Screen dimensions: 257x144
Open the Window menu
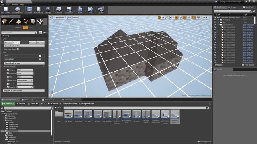tap(15, 4)
